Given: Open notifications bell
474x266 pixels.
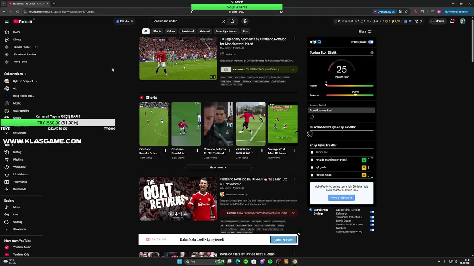Looking at the screenshot, I should tap(452, 21).
